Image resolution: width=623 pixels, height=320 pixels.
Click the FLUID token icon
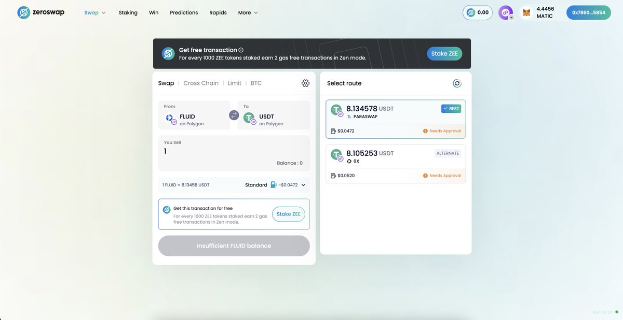170,119
